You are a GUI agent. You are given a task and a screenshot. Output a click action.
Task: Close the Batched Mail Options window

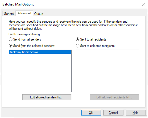144,4
